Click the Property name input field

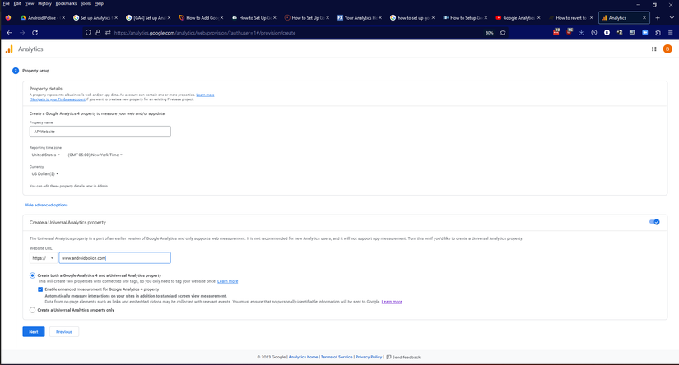tap(100, 132)
